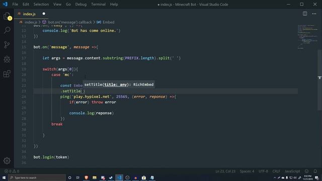Switch to Visual Studio Code taskbar icon
Screen dimensions: 322x181
119,177
